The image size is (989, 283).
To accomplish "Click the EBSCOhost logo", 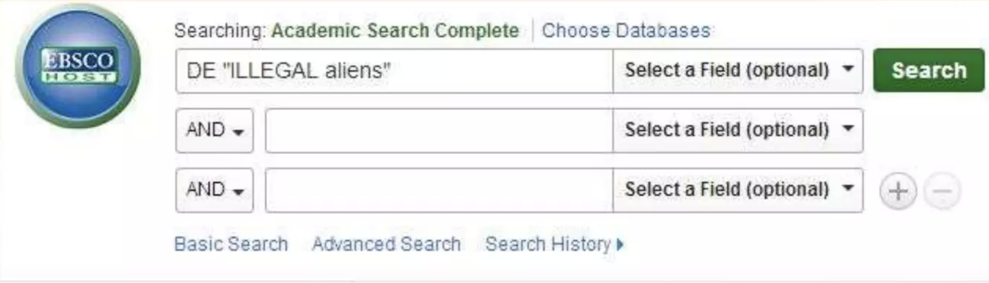I will (78, 66).
